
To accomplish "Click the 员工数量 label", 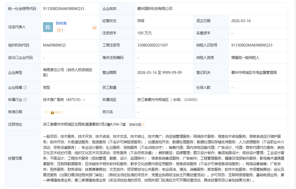I will pos(110,87).
